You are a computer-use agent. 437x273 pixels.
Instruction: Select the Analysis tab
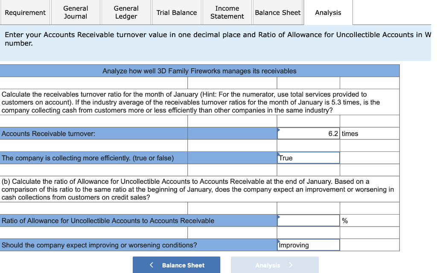point(328,12)
